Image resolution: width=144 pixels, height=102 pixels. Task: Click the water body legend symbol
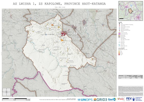(119, 42)
